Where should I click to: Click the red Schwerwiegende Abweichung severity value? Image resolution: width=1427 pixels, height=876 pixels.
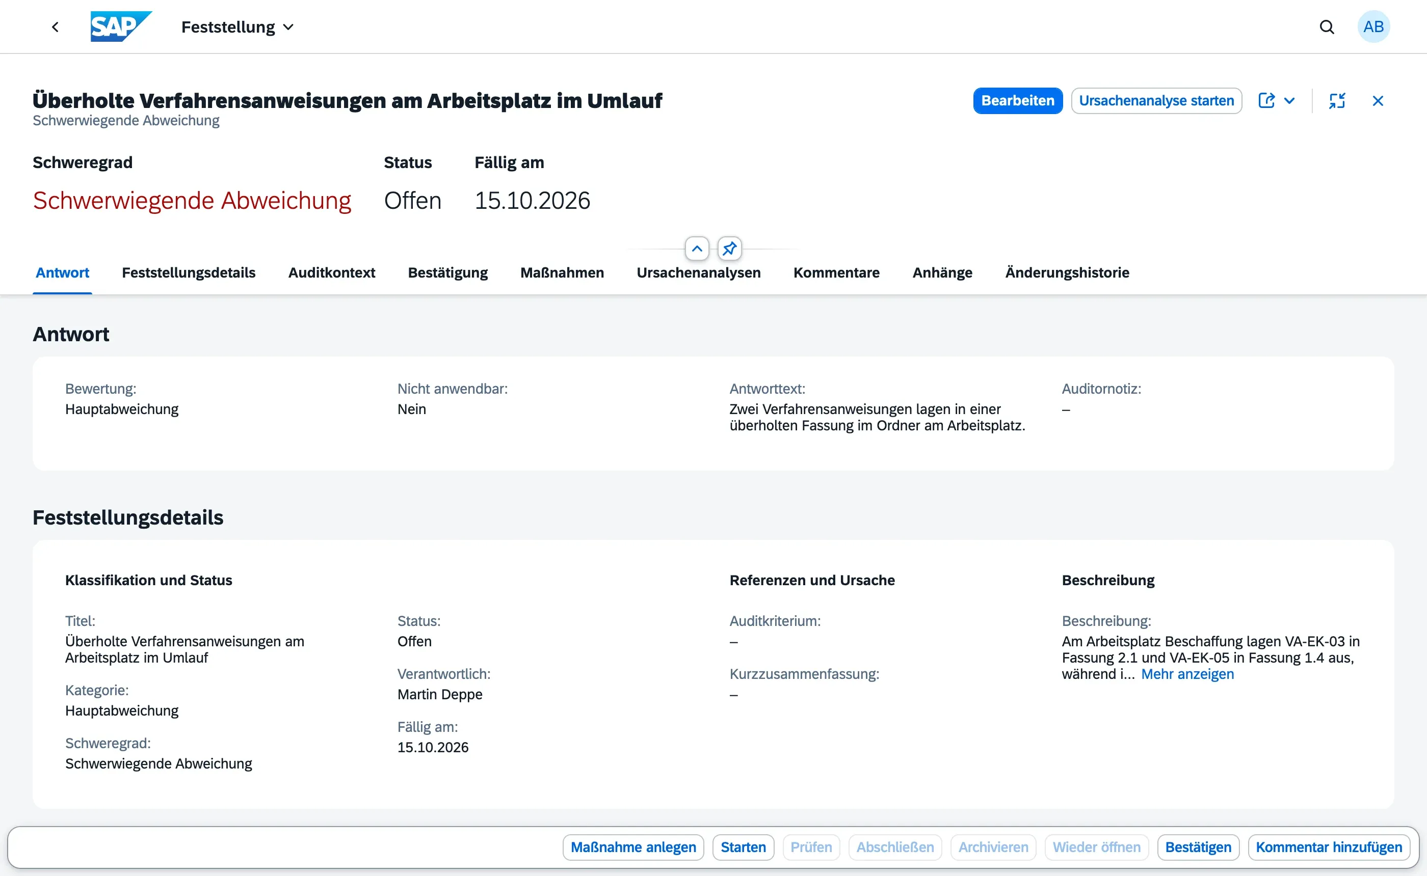coord(192,201)
